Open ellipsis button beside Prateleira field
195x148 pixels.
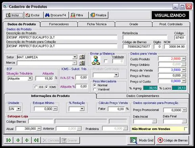point(125,129)
